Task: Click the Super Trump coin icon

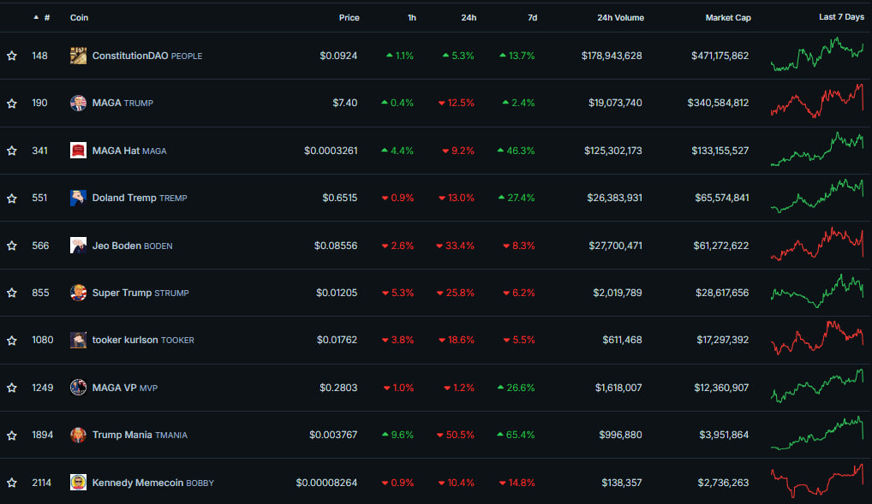Action: [x=78, y=293]
